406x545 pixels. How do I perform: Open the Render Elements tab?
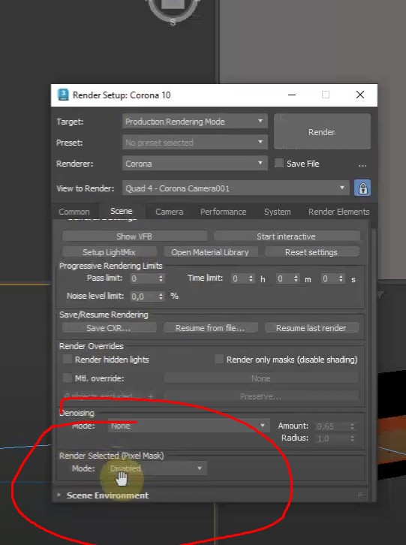(x=338, y=212)
